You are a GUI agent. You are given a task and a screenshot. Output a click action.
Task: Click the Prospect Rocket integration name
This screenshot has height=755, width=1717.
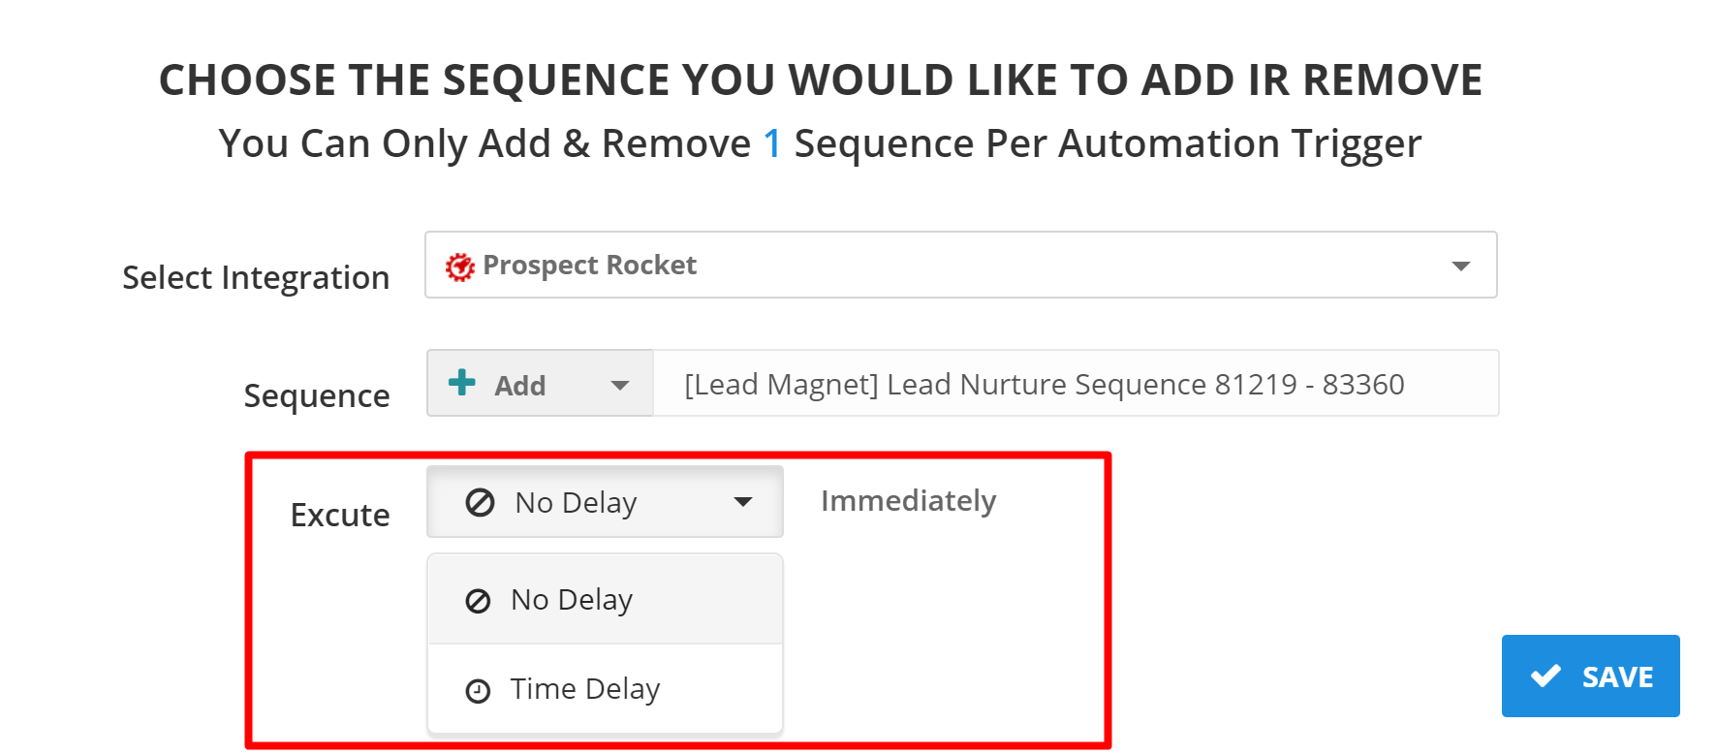pos(589,266)
